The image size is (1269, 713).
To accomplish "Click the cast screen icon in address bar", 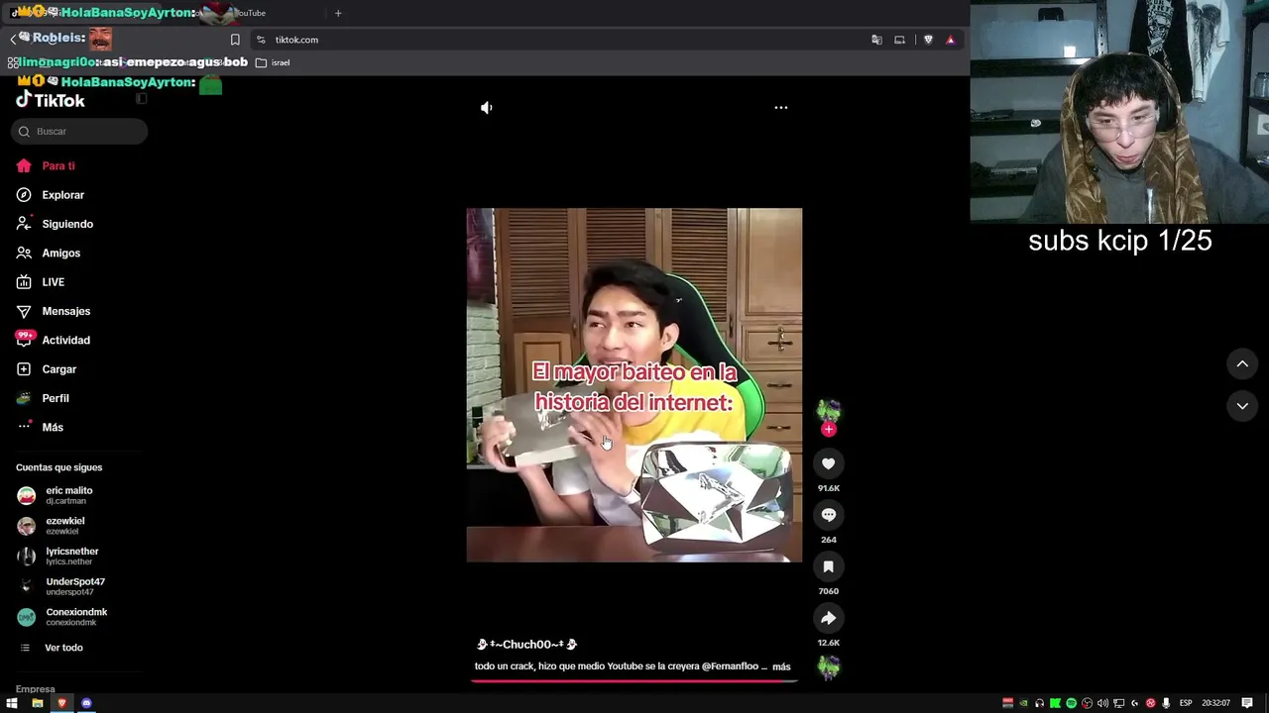I will tap(899, 40).
